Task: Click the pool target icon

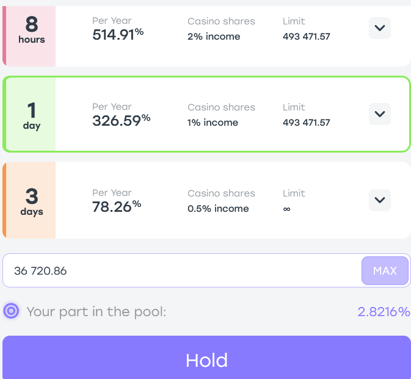Action: 11,311
